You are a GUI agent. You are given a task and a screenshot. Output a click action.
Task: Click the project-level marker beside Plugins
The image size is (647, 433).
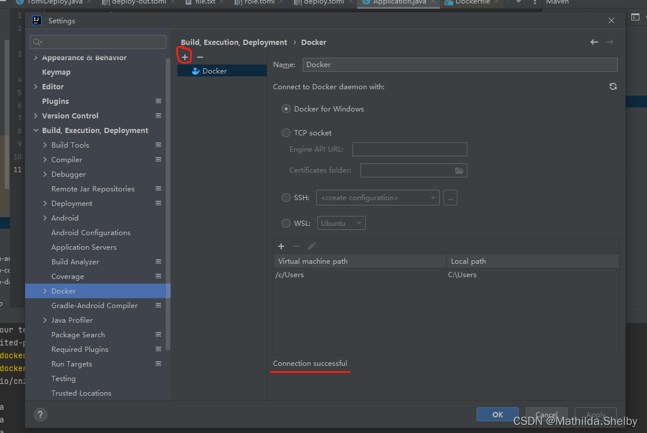coord(158,101)
